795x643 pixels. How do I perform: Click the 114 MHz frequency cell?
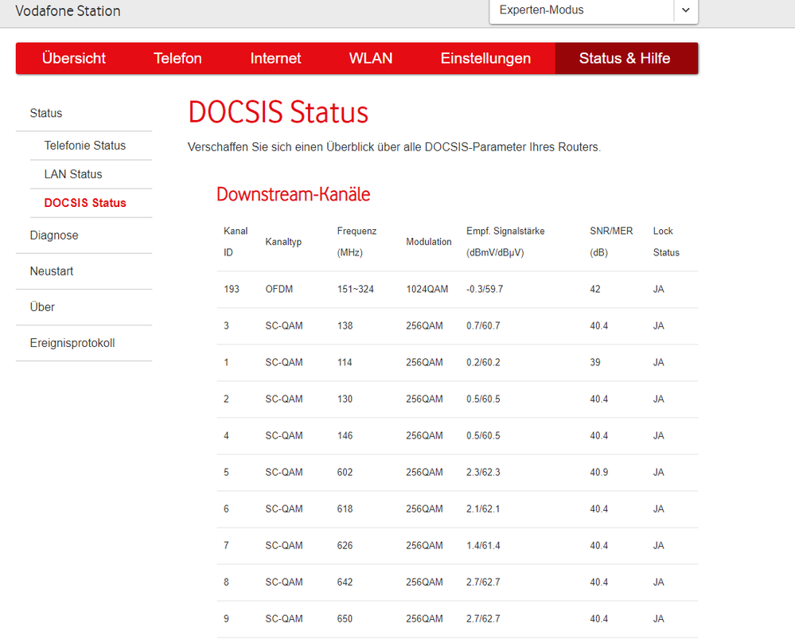pos(345,363)
